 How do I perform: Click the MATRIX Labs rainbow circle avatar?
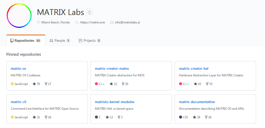(x=19, y=16)
